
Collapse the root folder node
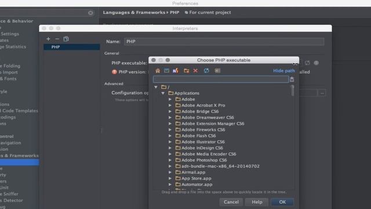pyautogui.click(x=156, y=87)
